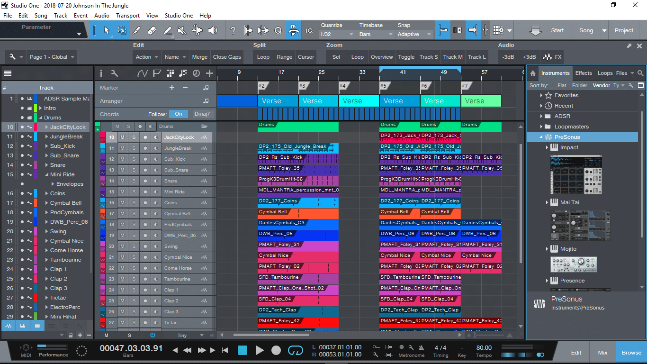Search the browser with magnifier icon
This screenshot has width=647, height=364.
[640, 73]
